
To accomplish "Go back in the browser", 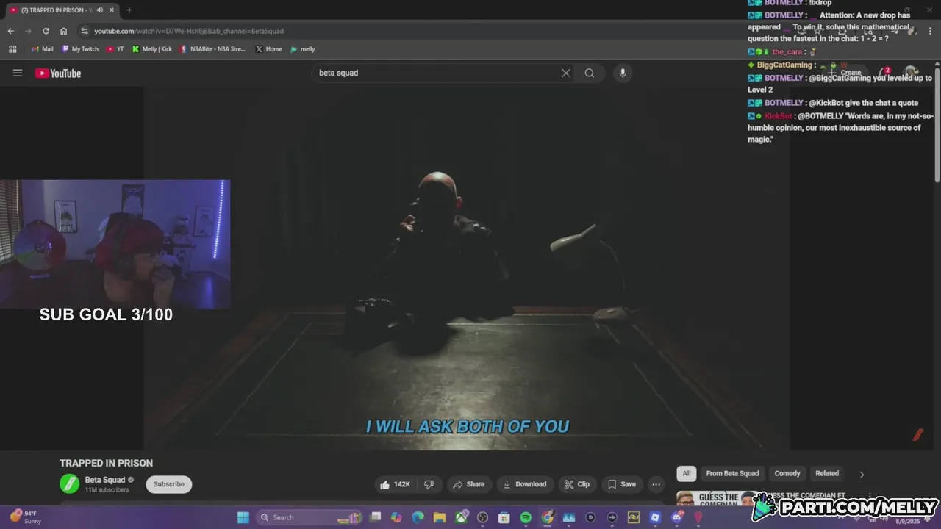I will click(x=11, y=31).
